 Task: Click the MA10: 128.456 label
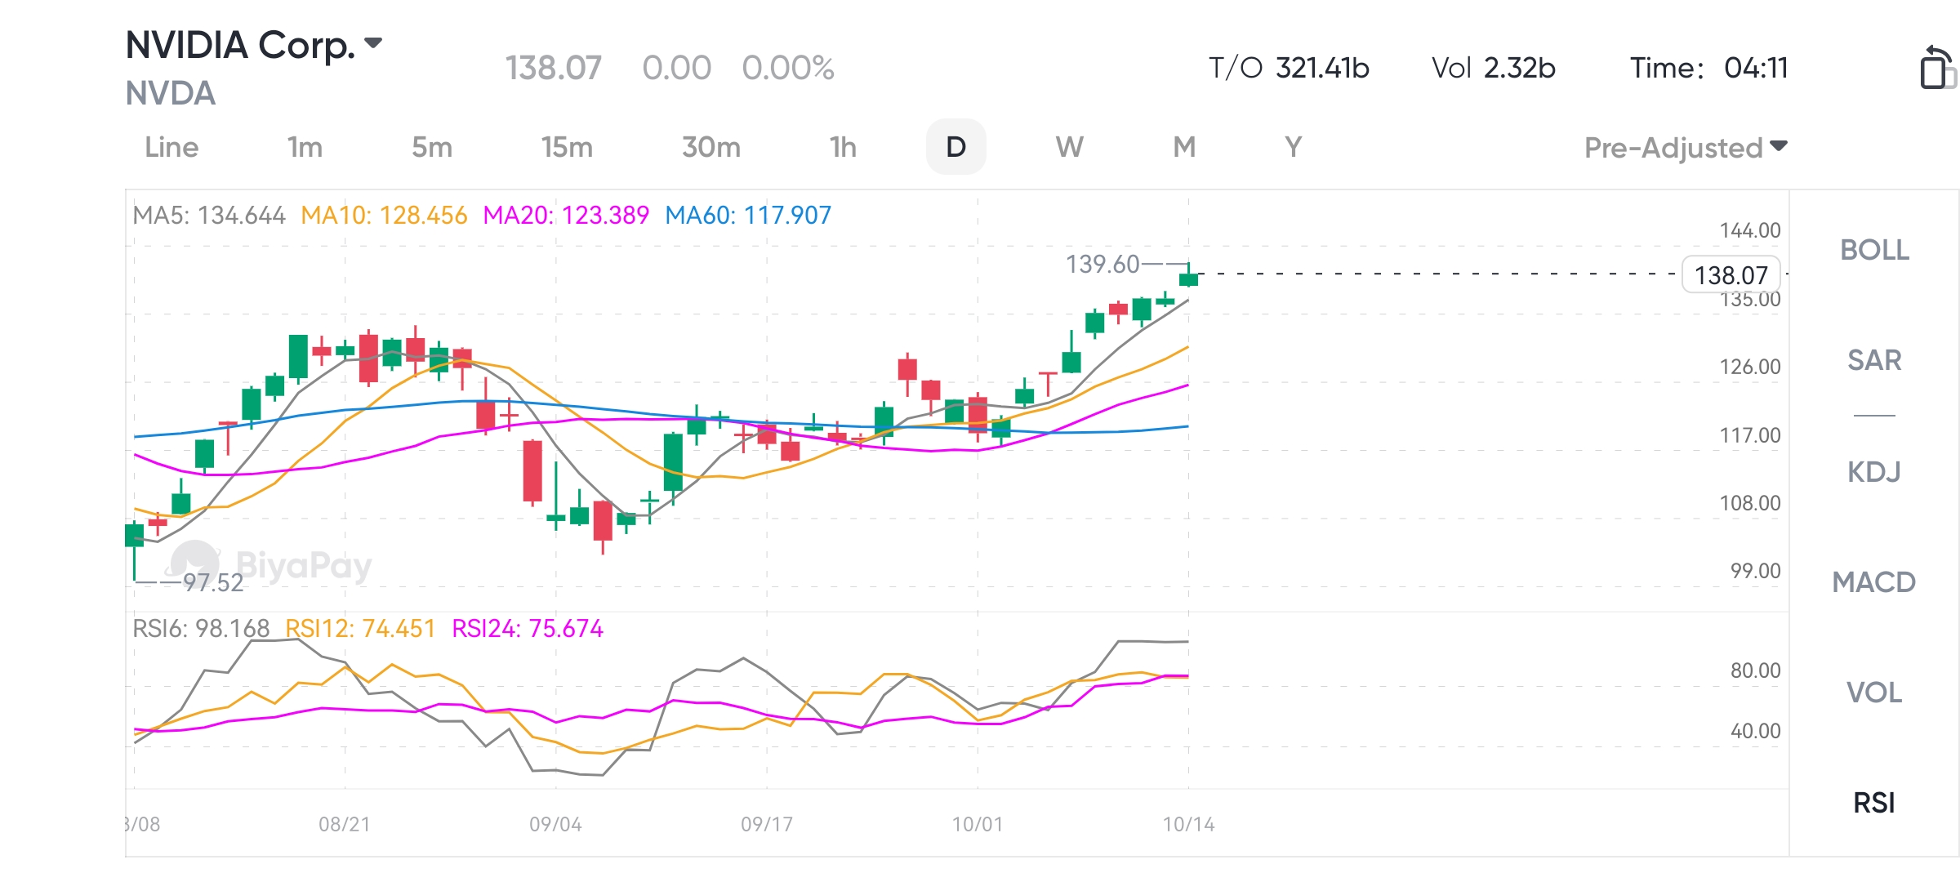tap(384, 216)
